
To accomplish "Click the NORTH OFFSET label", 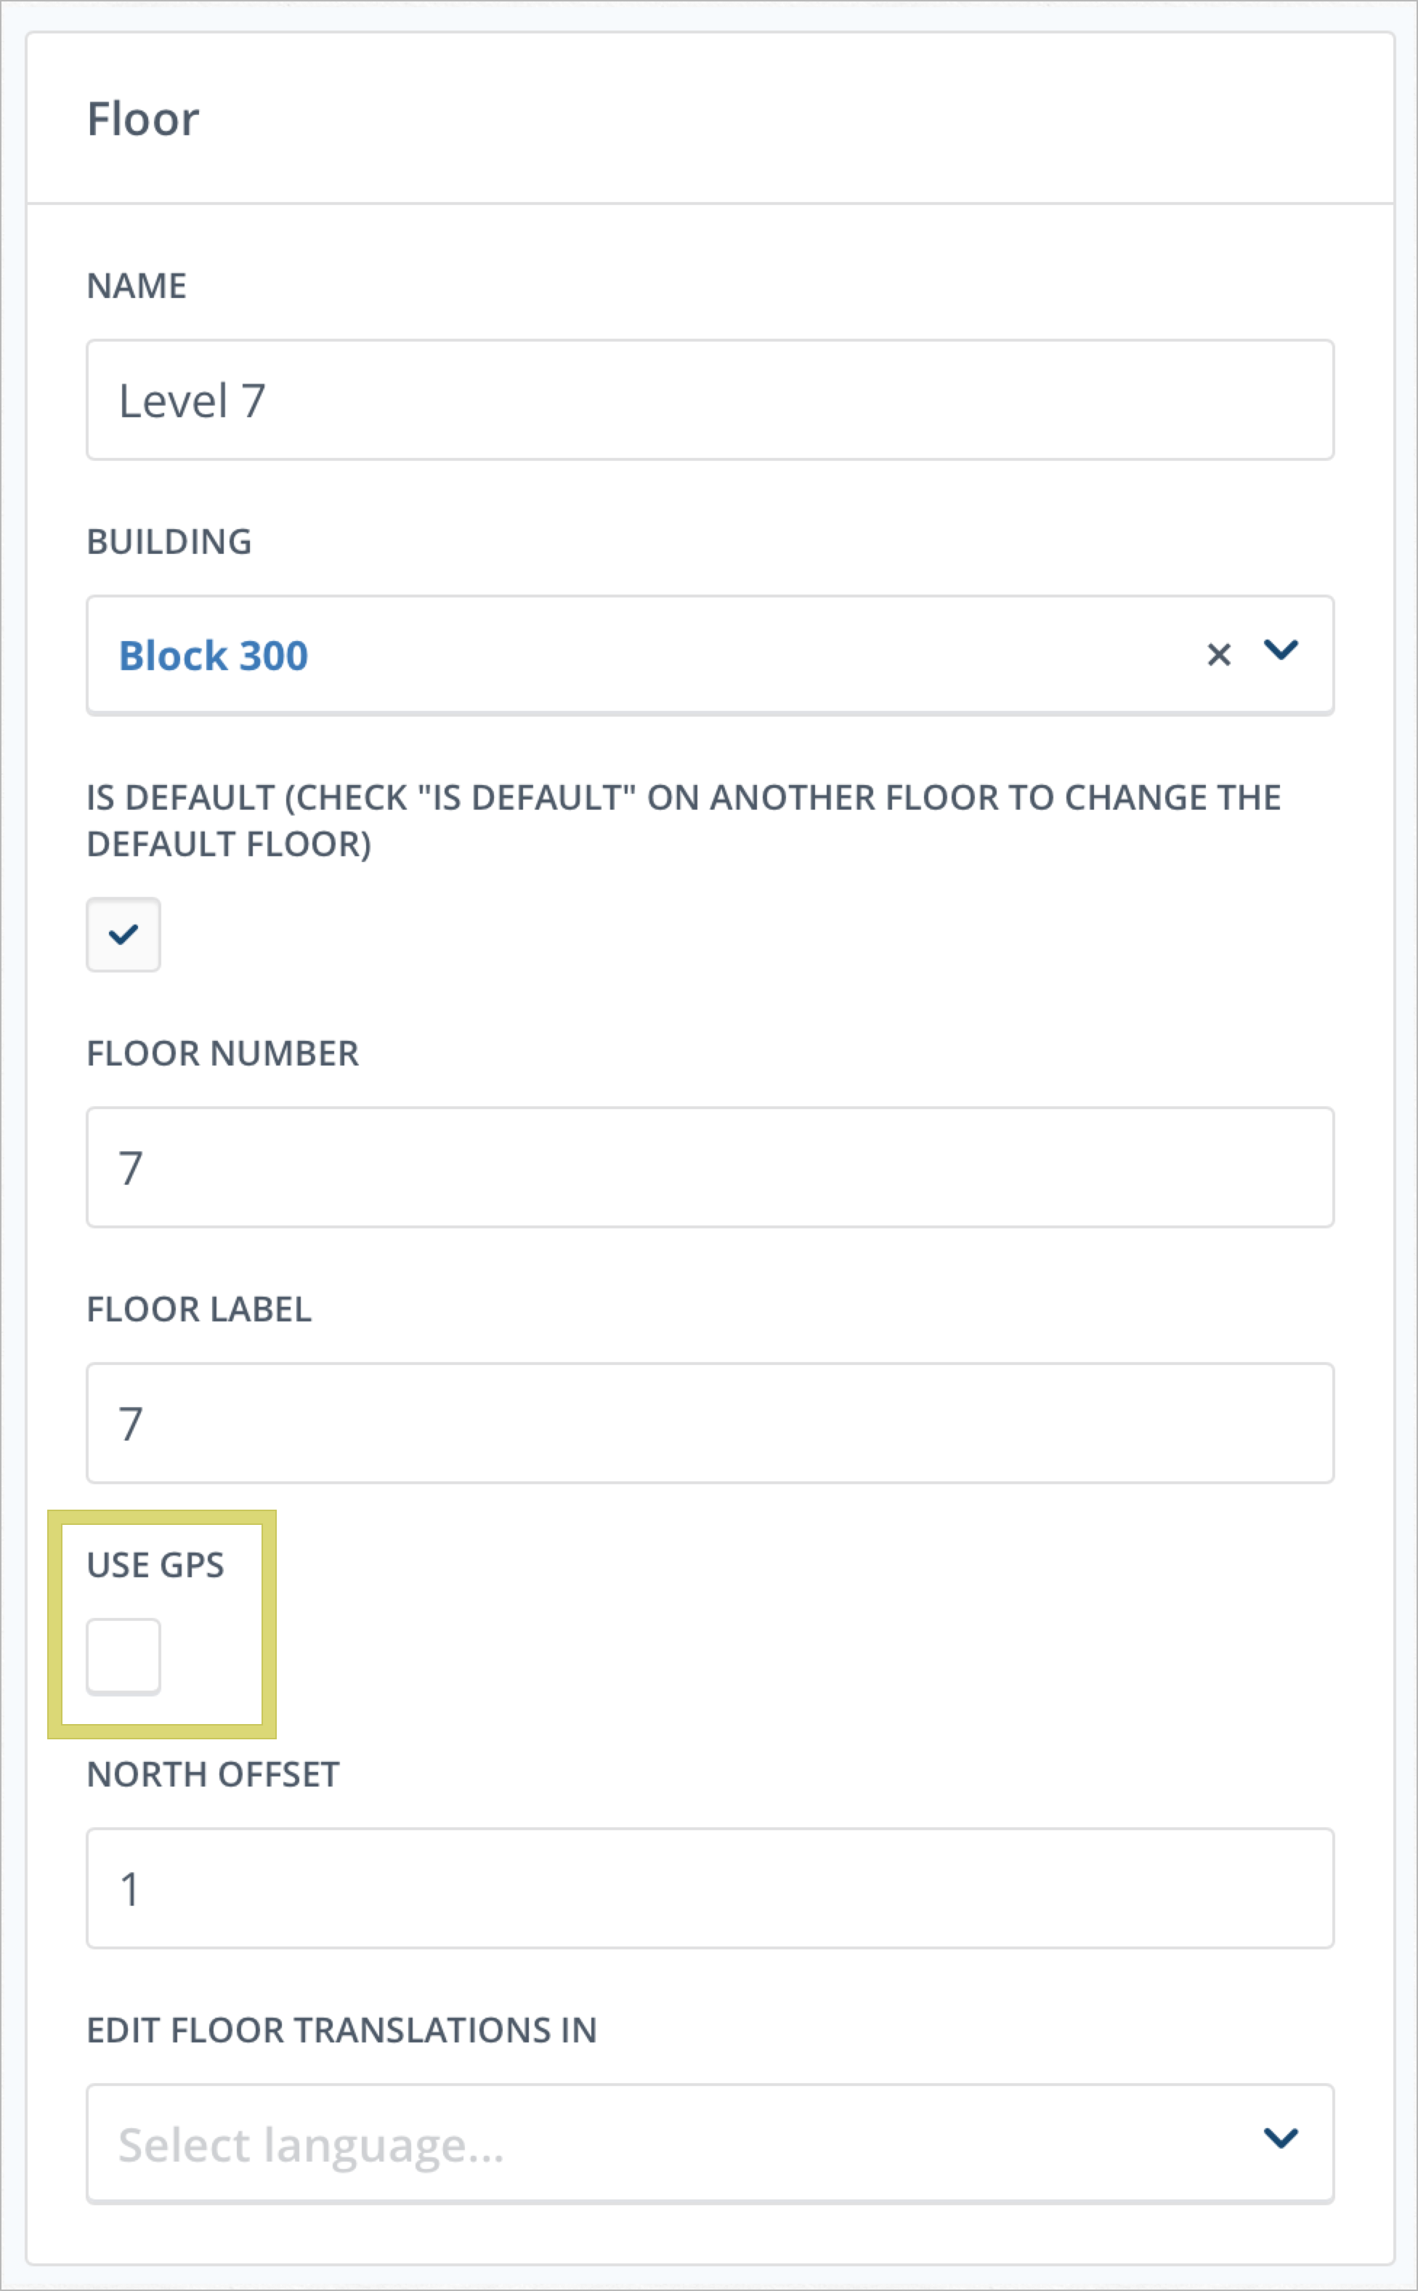I will coord(213,1775).
